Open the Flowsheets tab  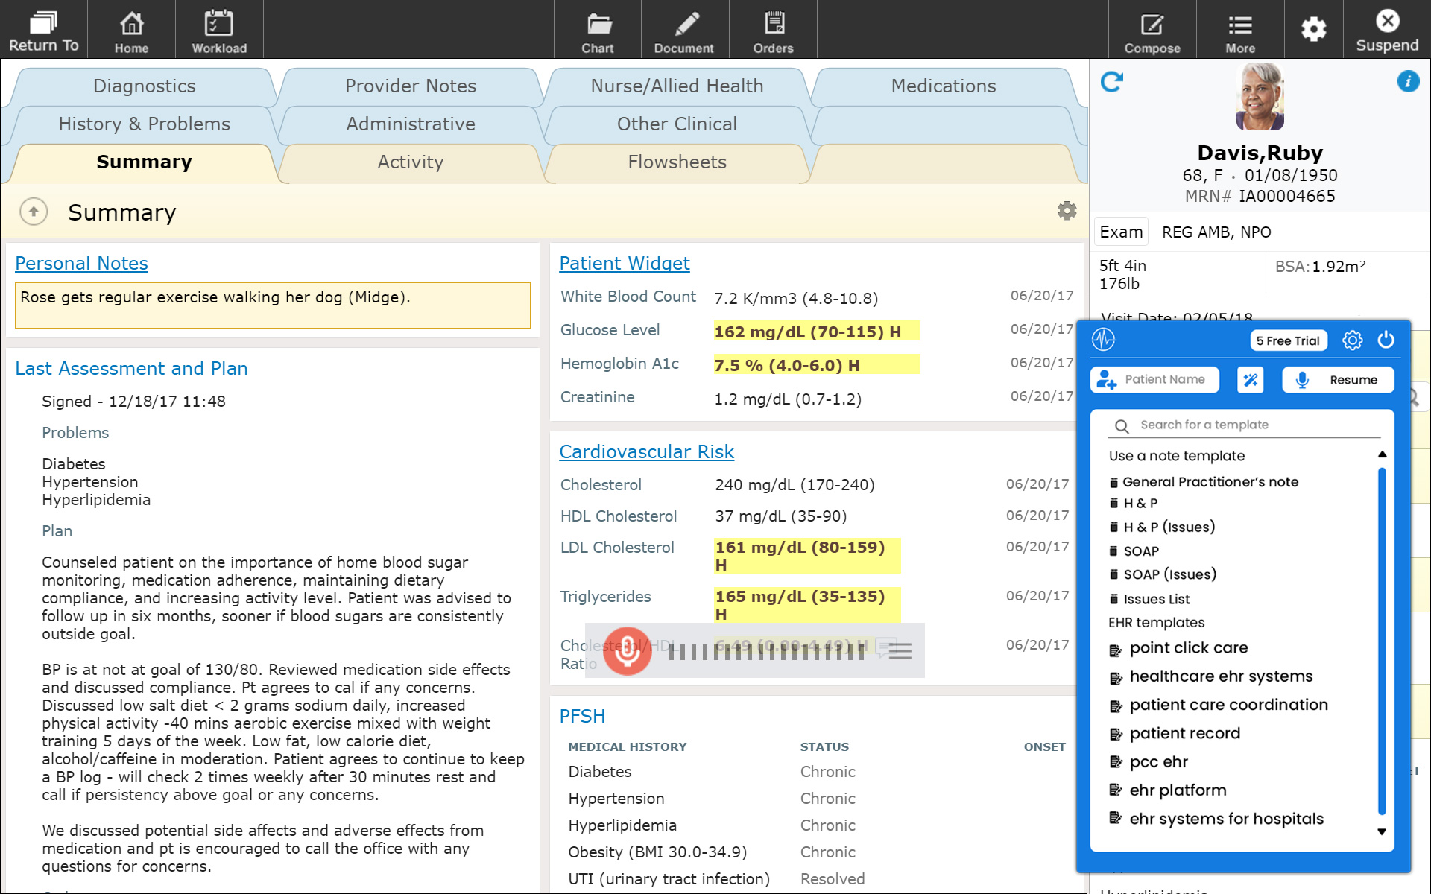point(676,162)
